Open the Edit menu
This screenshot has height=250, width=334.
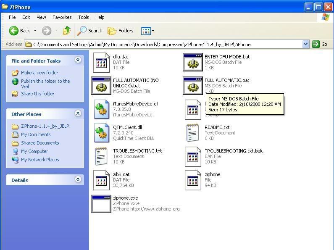[x=26, y=17]
